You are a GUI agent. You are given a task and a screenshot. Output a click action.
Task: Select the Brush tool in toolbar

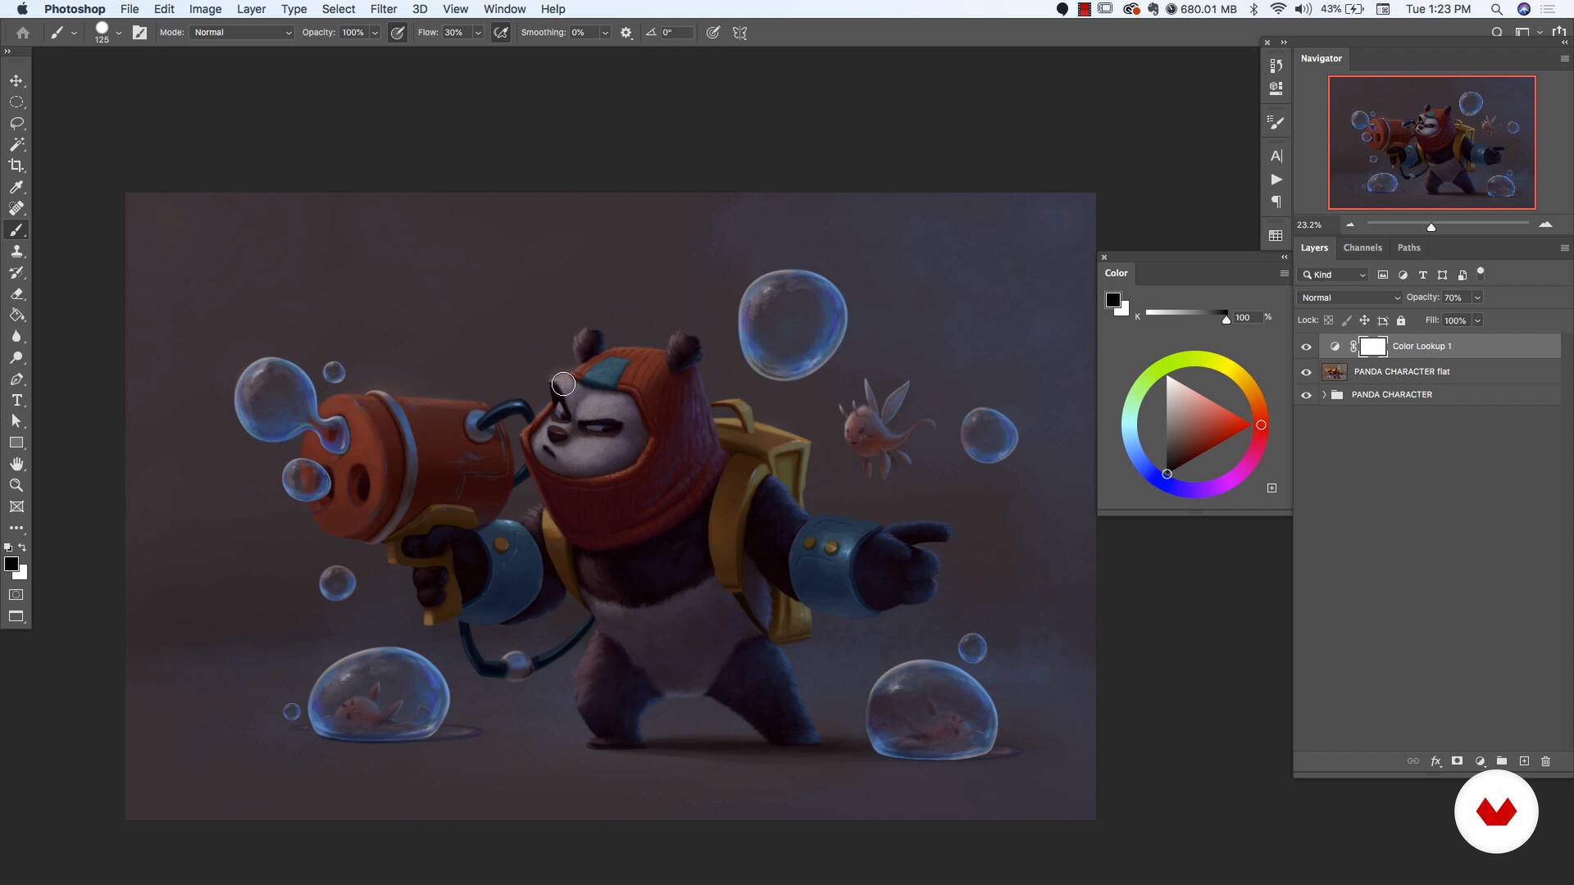pyautogui.click(x=16, y=229)
